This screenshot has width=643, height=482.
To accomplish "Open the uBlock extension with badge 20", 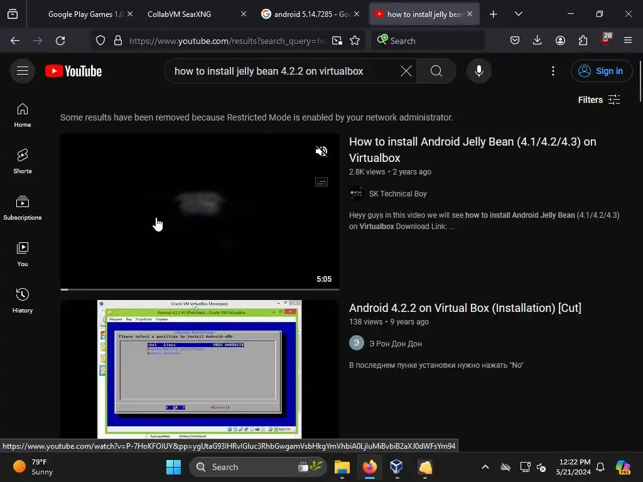I will click(606, 40).
